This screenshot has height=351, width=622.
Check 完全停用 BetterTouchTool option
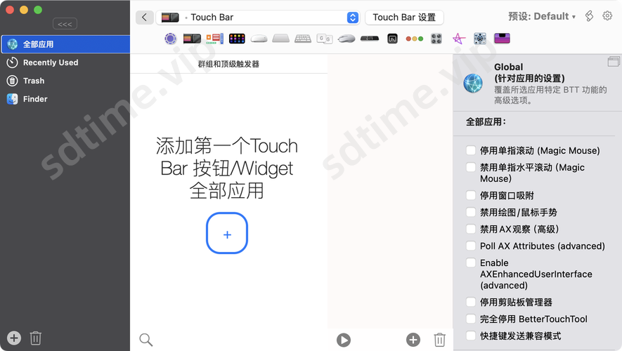[x=471, y=319]
